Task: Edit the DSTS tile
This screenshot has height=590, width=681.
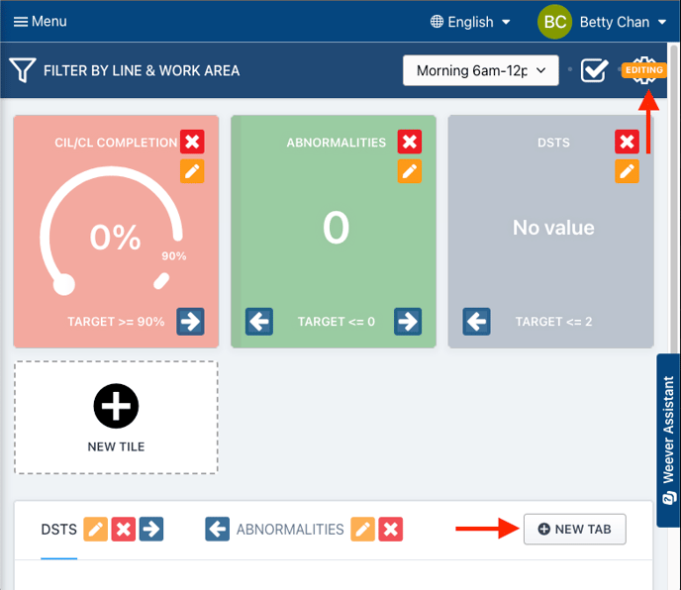Action: [x=627, y=171]
